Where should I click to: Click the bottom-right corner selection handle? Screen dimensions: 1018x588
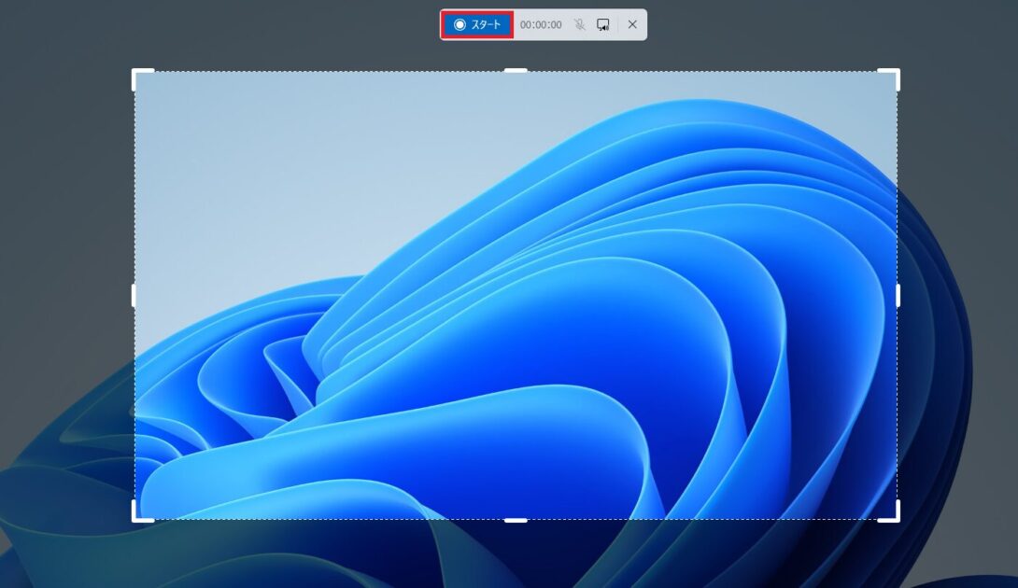point(889,511)
